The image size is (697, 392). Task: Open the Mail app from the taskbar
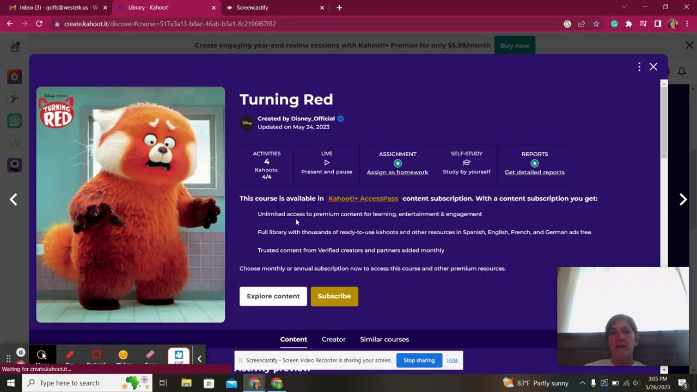pyautogui.click(x=231, y=383)
